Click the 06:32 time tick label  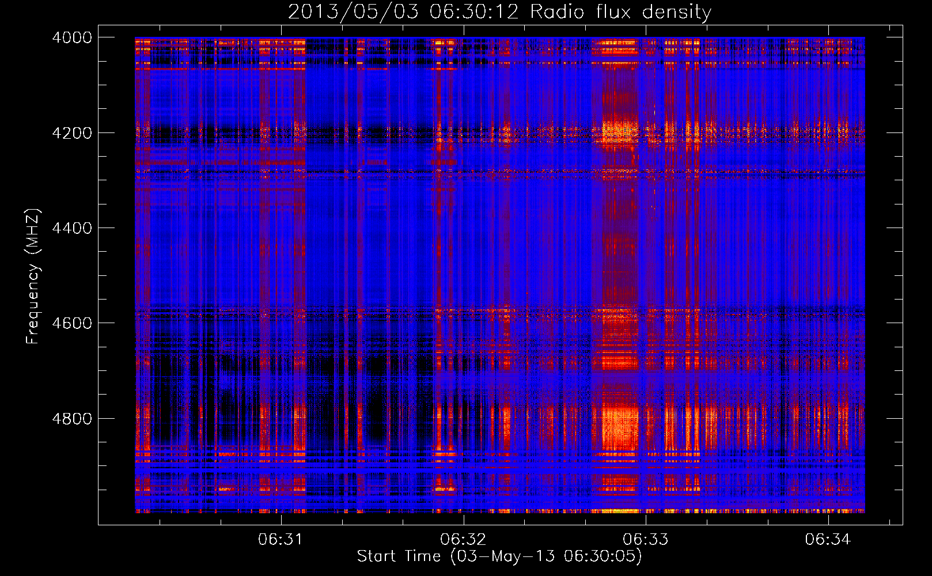point(463,539)
